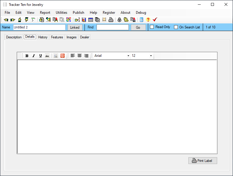Click the Find input field
The height and width of the screenshot is (176, 233).
[x=113, y=27]
